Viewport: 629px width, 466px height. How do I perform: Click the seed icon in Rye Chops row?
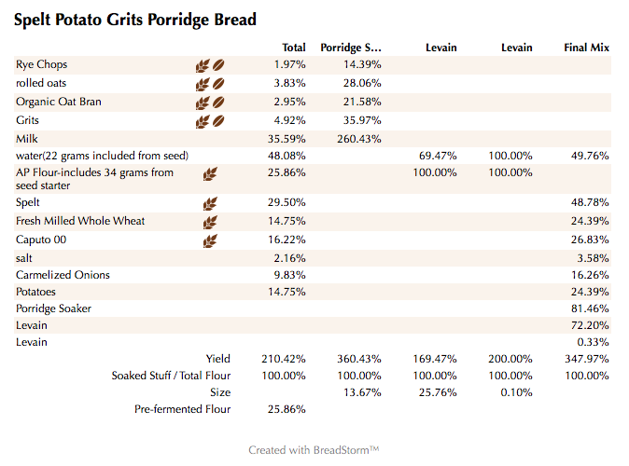(x=218, y=65)
